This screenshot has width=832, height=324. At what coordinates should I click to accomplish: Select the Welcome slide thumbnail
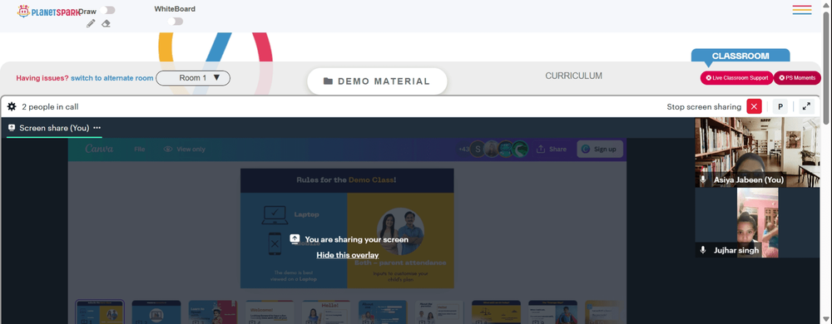(x=270, y=312)
